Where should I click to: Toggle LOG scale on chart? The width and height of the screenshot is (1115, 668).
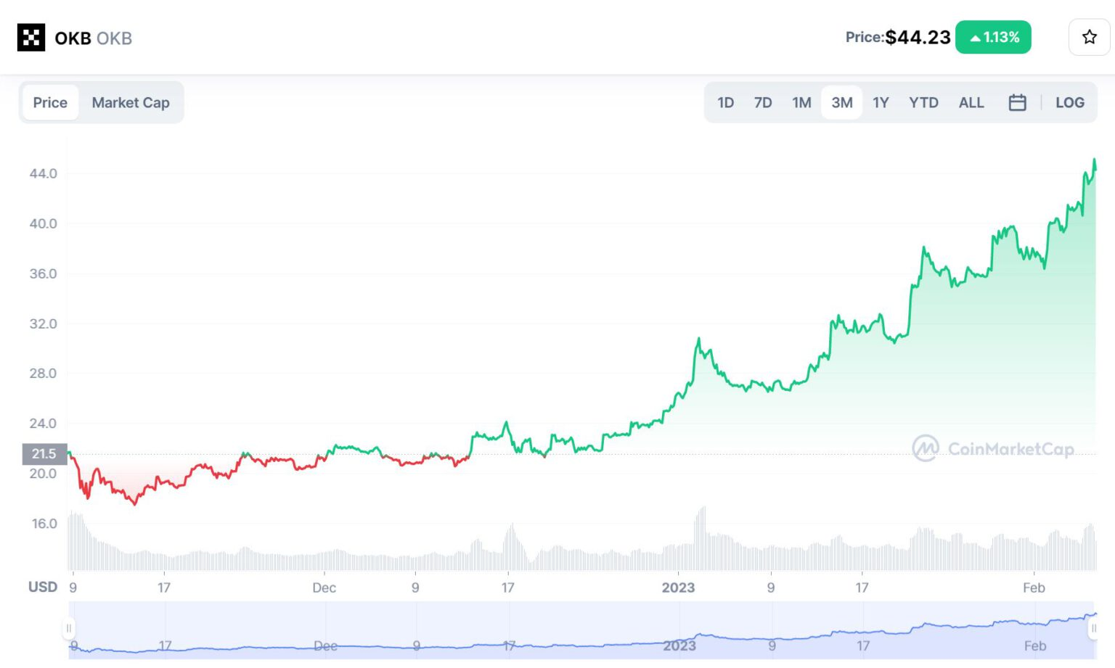click(1069, 103)
